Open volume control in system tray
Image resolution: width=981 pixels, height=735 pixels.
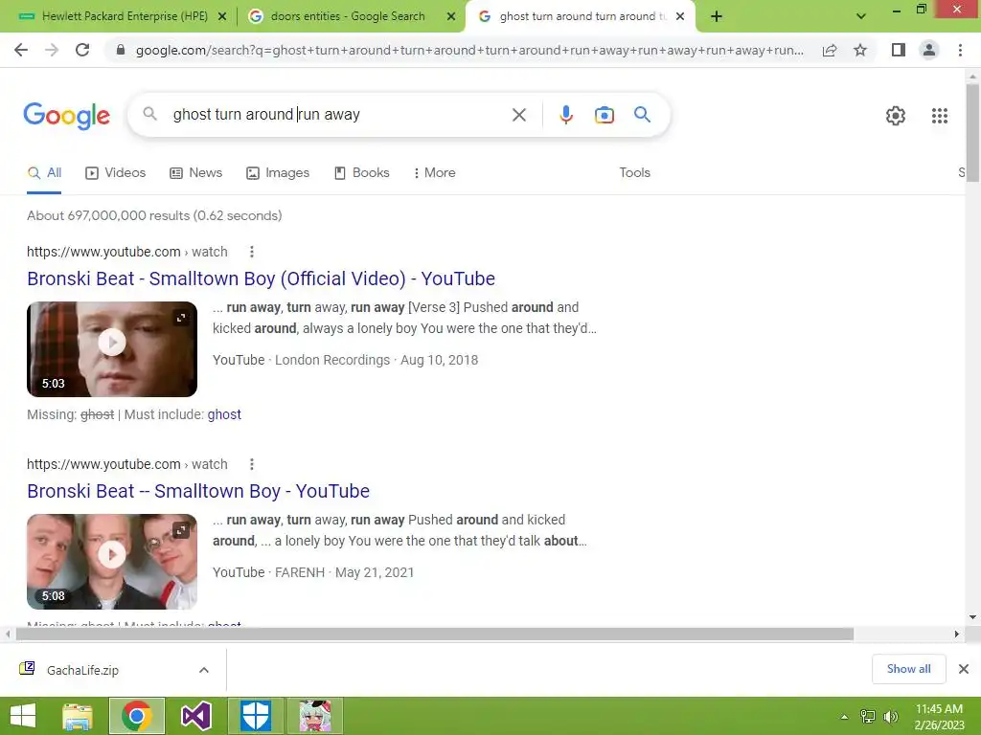891,717
